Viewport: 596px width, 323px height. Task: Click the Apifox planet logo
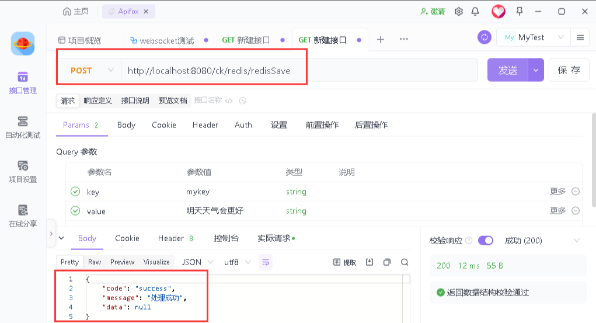pos(23,44)
